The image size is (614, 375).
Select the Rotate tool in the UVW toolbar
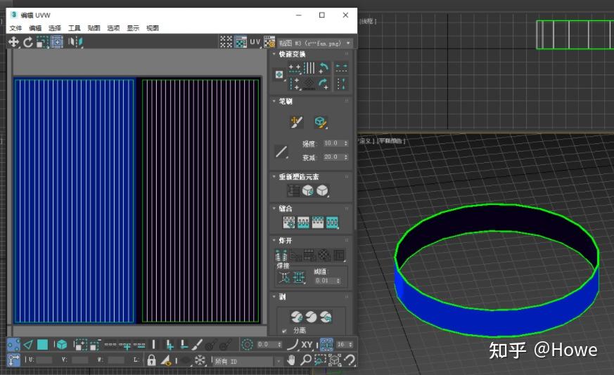point(28,42)
